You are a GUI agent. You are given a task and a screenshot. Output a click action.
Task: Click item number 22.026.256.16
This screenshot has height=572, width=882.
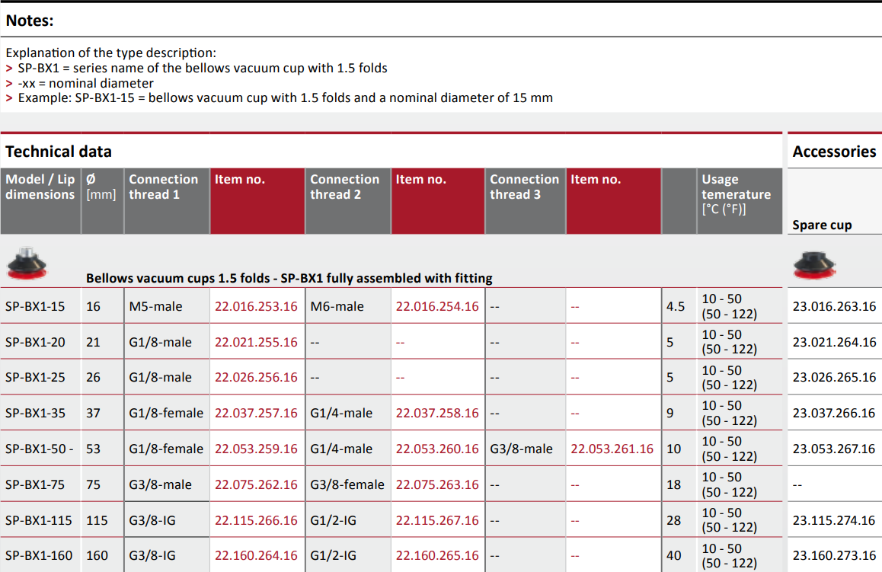[x=256, y=377]
